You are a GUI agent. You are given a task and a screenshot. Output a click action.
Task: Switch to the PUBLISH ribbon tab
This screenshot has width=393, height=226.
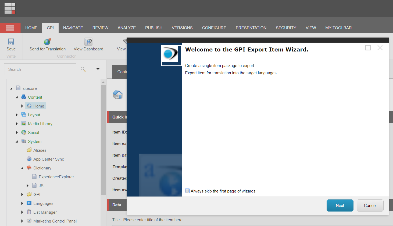click(153, 28)
